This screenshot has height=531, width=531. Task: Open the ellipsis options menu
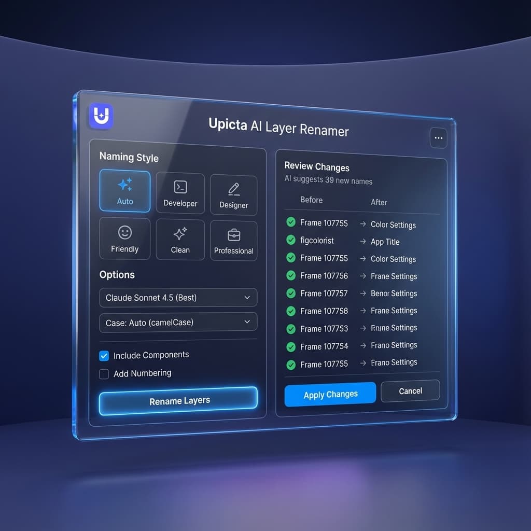tap(438, 138)
